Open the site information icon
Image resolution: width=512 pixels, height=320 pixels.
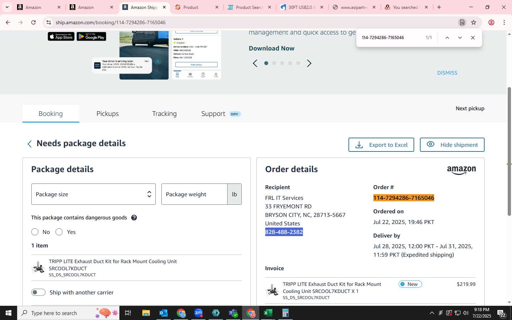coord(49,22)
